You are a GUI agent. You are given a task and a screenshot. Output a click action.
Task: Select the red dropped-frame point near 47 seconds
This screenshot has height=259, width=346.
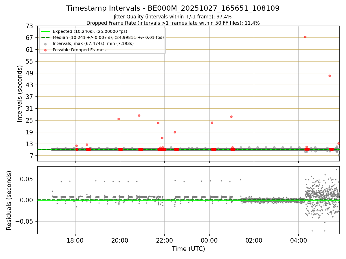point(330,76)
